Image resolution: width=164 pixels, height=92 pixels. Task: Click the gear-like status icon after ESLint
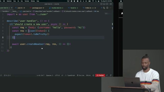pyautogui.click(x=93, y=75)
